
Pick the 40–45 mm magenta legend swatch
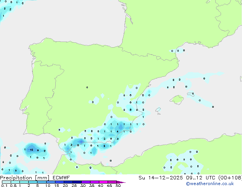(103, 182)
